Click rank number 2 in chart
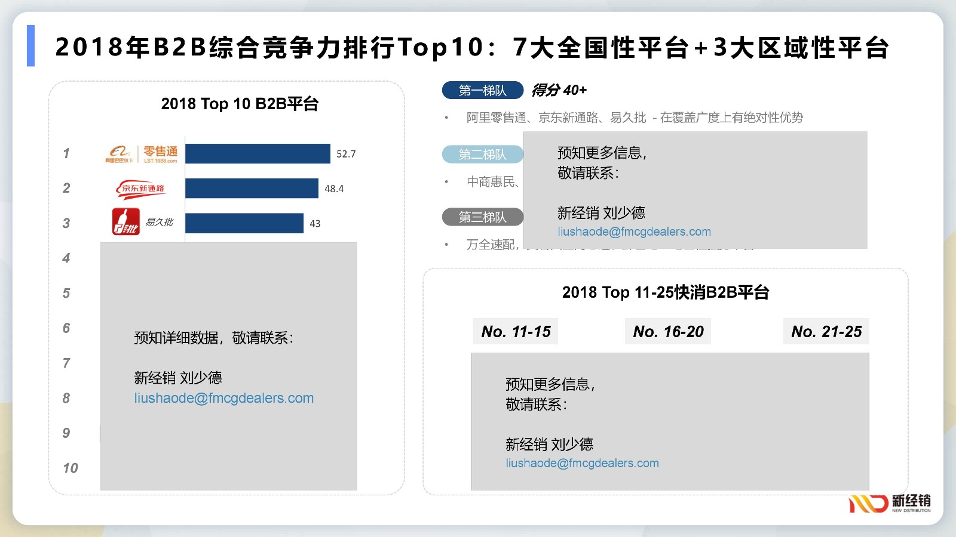Screen dimensions: 956x537 tap(66, 189)
